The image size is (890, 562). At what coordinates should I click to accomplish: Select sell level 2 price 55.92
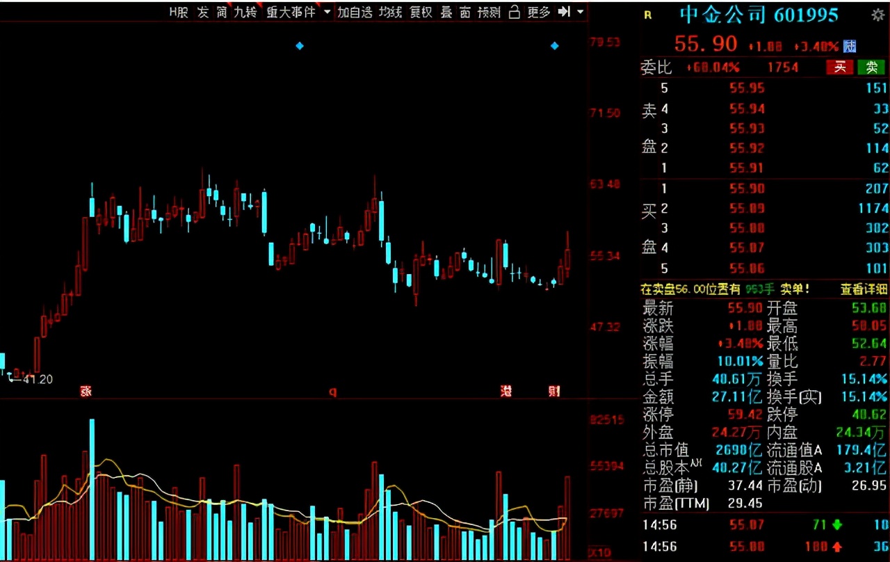coord(747,148)
